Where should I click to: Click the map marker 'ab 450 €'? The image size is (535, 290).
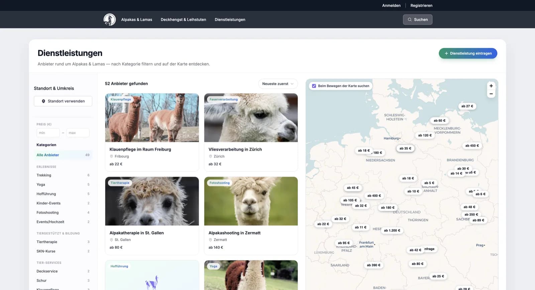472,146
